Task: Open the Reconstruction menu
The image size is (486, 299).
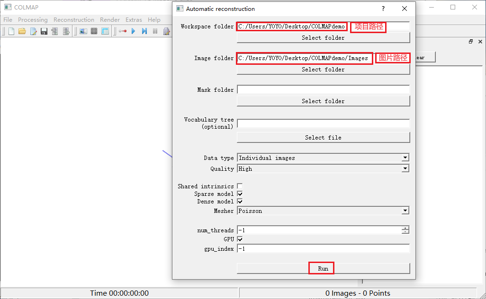Action: pyautogui.click(x=73, y=19)
